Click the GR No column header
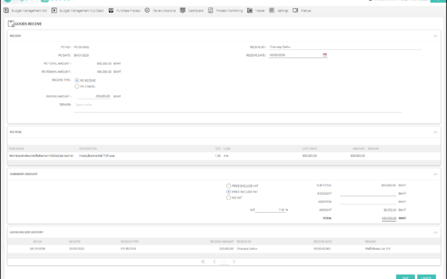The width and height of the screenshot is (447, 279). [x=38, y=242]
